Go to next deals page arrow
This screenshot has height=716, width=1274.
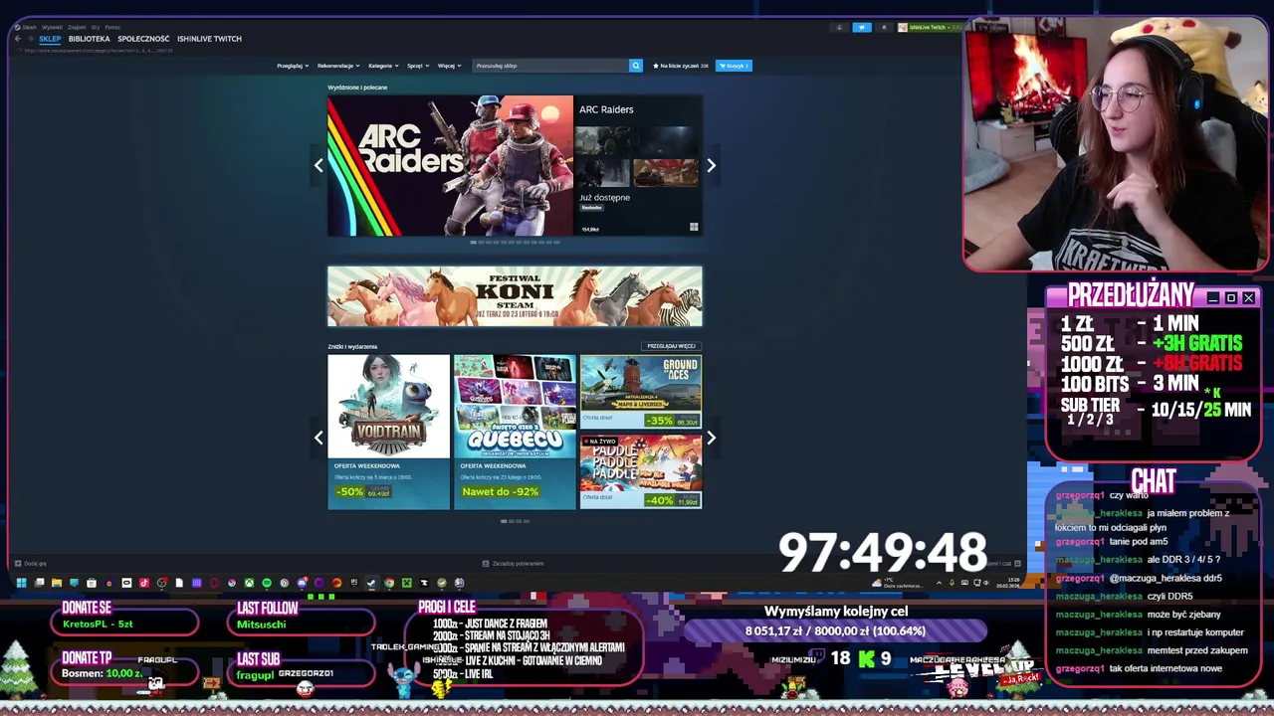click(711, 438)
